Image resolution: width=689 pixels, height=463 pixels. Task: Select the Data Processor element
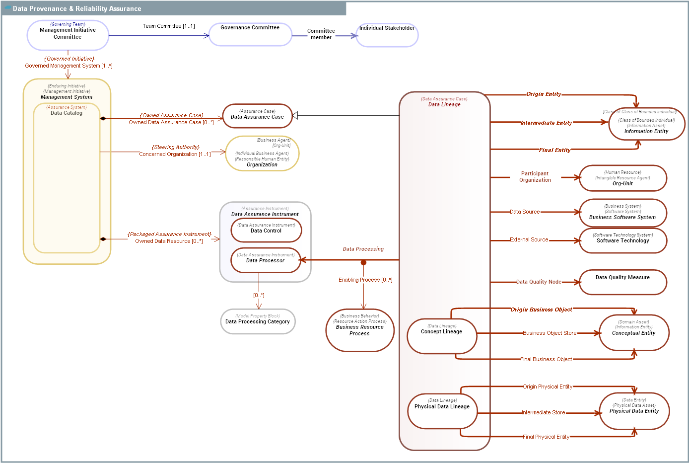point(266,260)
